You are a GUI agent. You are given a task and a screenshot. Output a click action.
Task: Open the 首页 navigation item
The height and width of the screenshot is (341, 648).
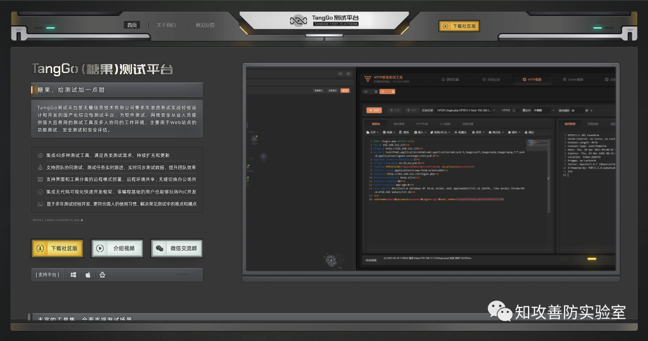(132, 25)
